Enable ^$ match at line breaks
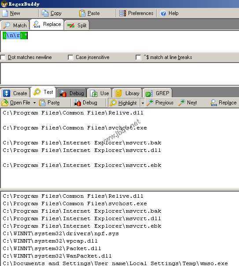Screen dimensions: 239x266 (x=138, y=57)
